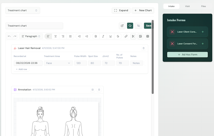
Task: Click the body diagram annotation image
Action: click(58, 119)
